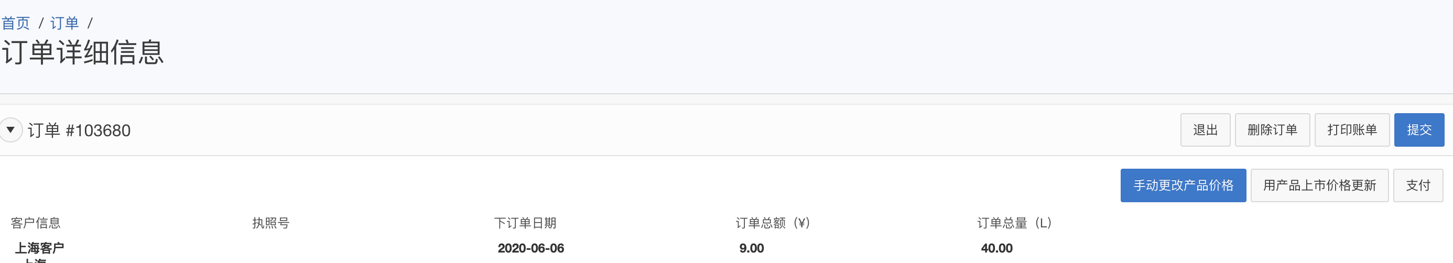1453x263 pixels.
Task: Click the order total value 9.00
Action: (751, 248)
